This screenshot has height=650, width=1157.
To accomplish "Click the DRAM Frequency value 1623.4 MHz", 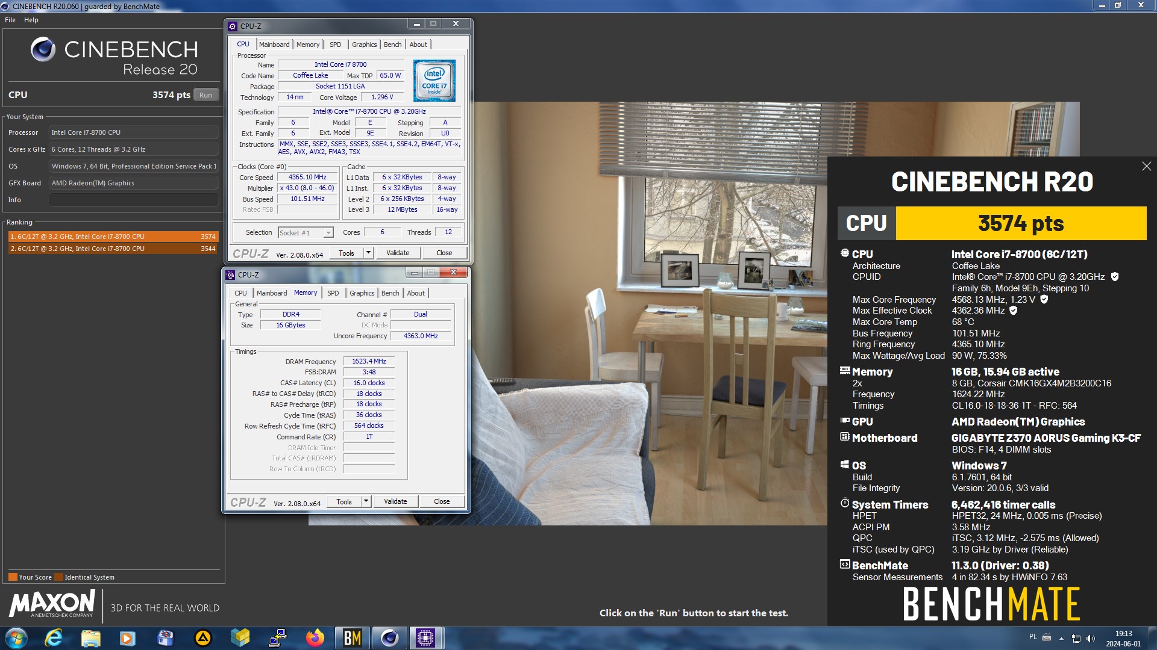I will (x=369, y=361).
